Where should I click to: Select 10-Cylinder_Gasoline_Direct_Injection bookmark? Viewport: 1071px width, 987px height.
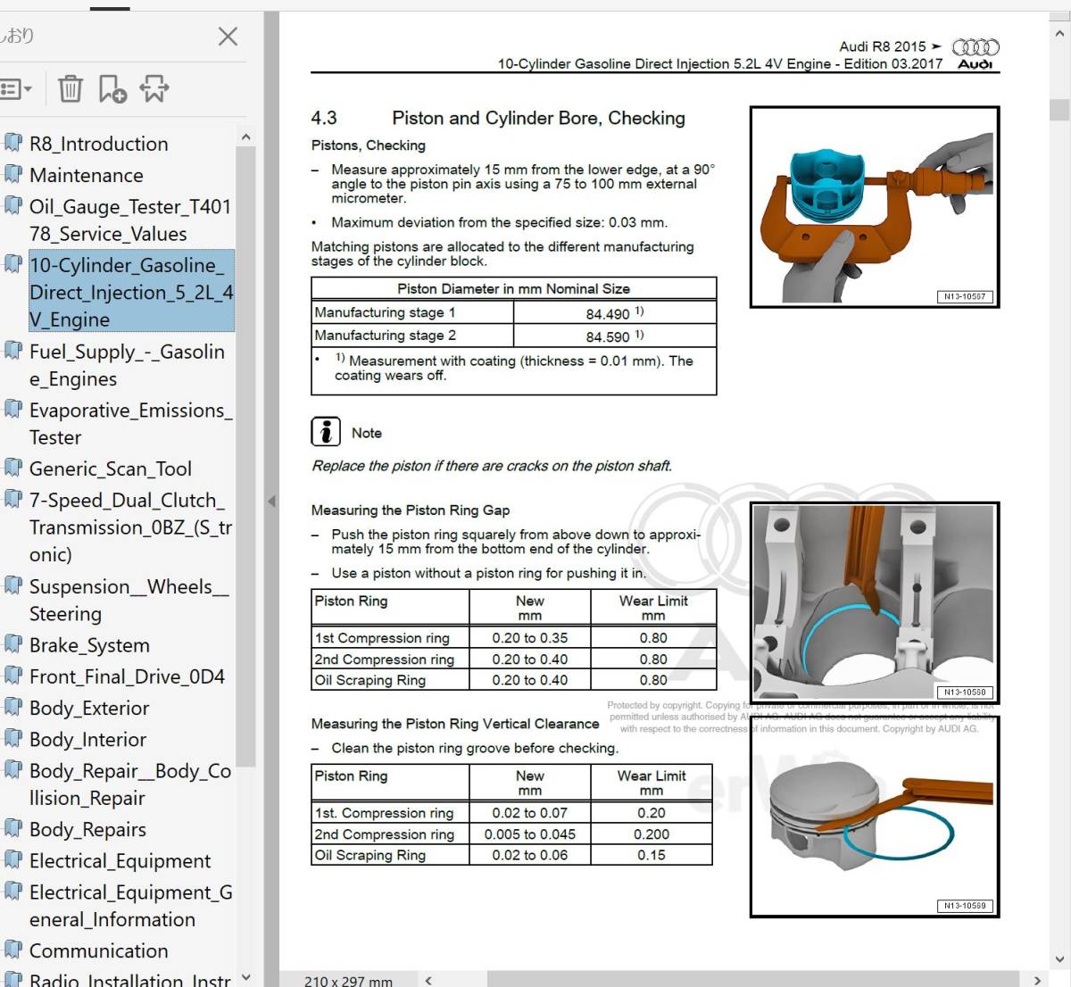click(x=131, y=292)
